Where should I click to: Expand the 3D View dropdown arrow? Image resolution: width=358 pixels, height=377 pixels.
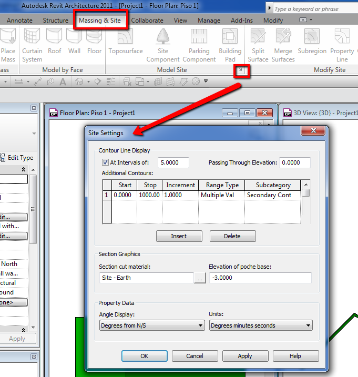[88, 82]
